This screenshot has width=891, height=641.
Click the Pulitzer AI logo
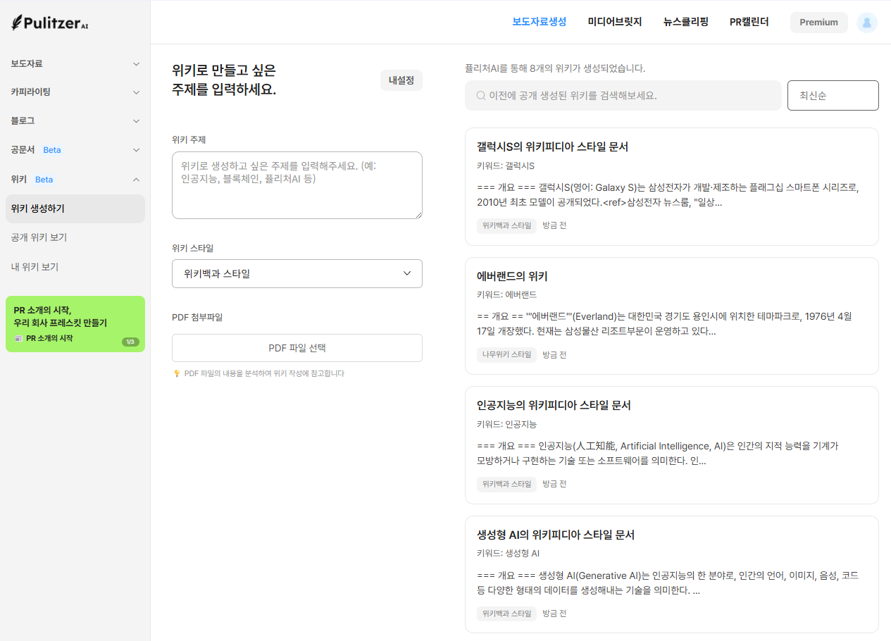tap(50, 23)
